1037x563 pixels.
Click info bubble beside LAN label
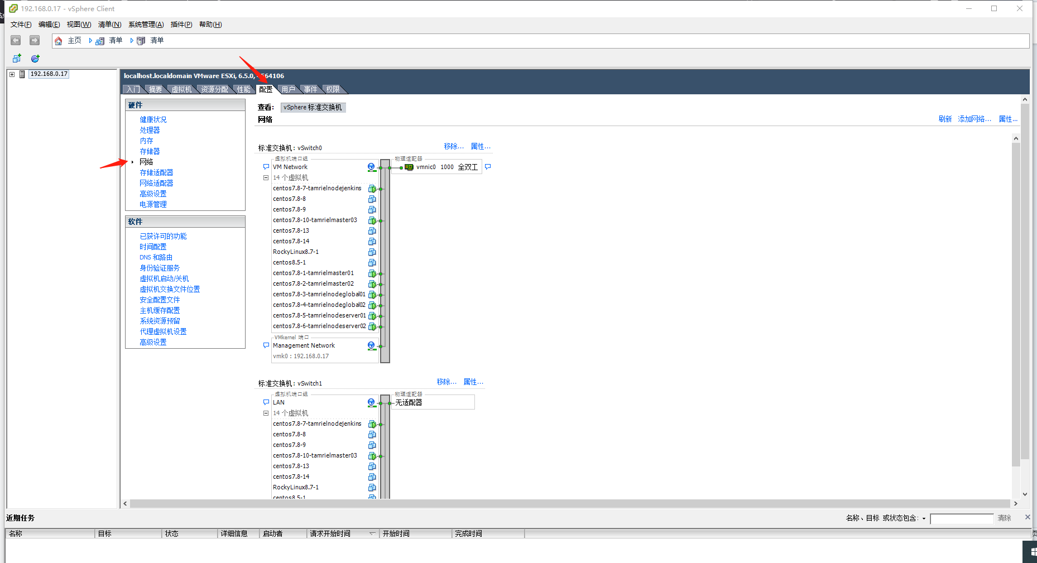click(266, 402)
